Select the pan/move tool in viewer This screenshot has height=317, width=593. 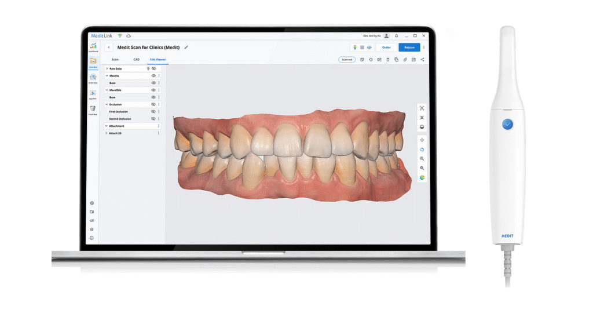[x=422, y=140]
